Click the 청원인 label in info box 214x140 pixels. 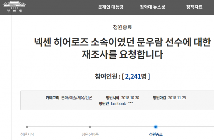pos(104,104)
